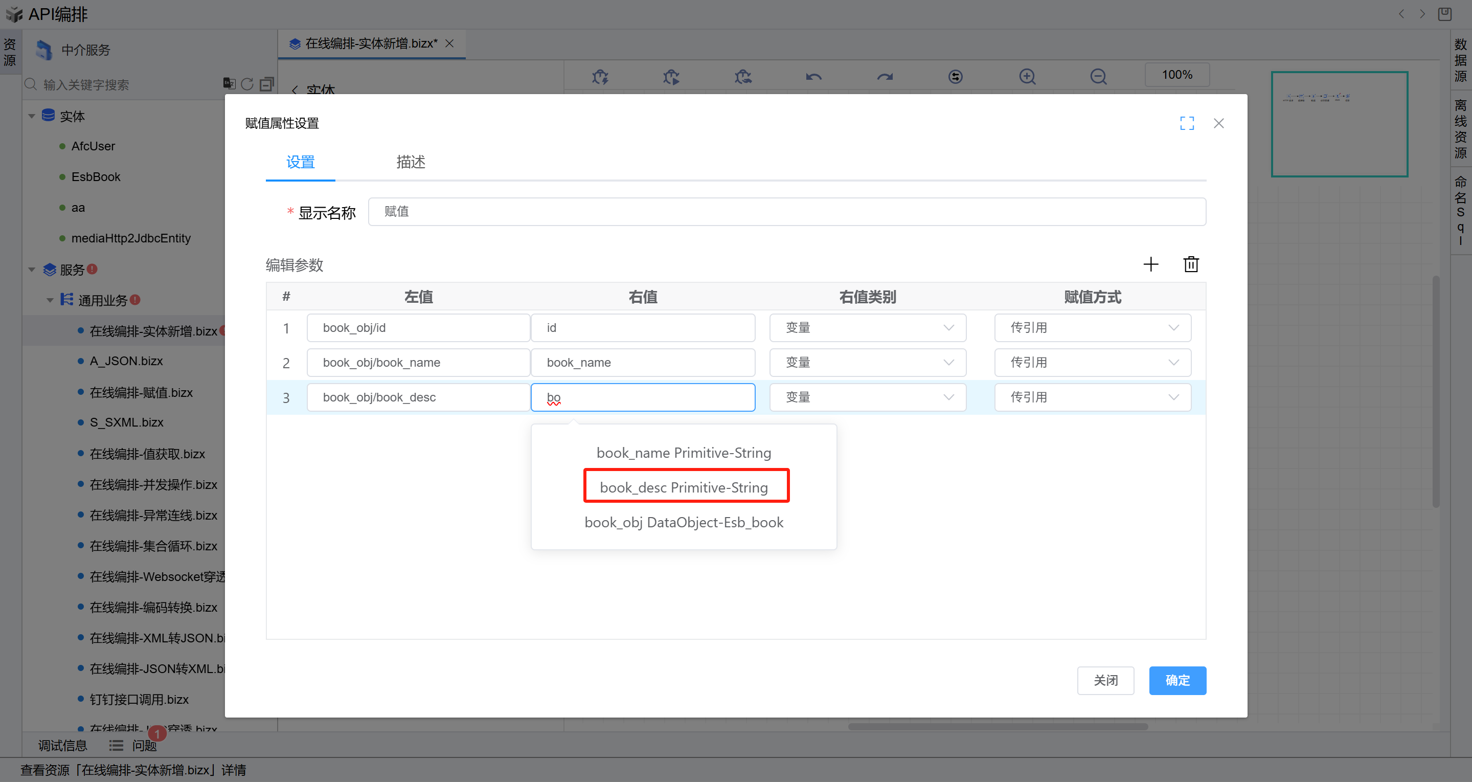Click the fullscreen icon in dialog header
Viewport: 1472px width, 782px height.
coord(1187,123)
